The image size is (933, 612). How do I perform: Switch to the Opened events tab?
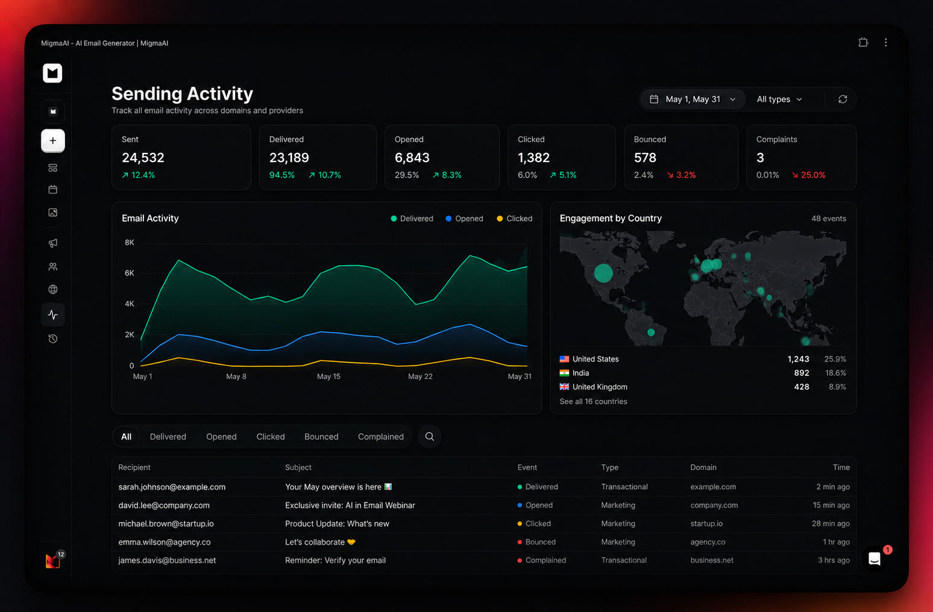[x=221, y=437]
